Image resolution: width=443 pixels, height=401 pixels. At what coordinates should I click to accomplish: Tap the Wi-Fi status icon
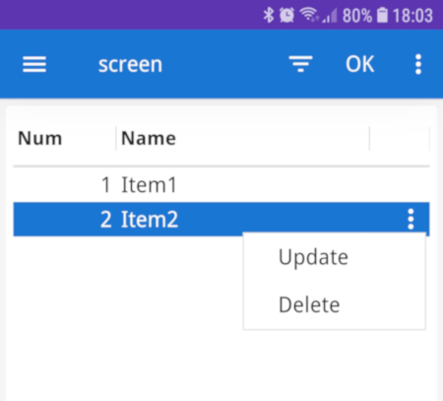coord(308,15)
